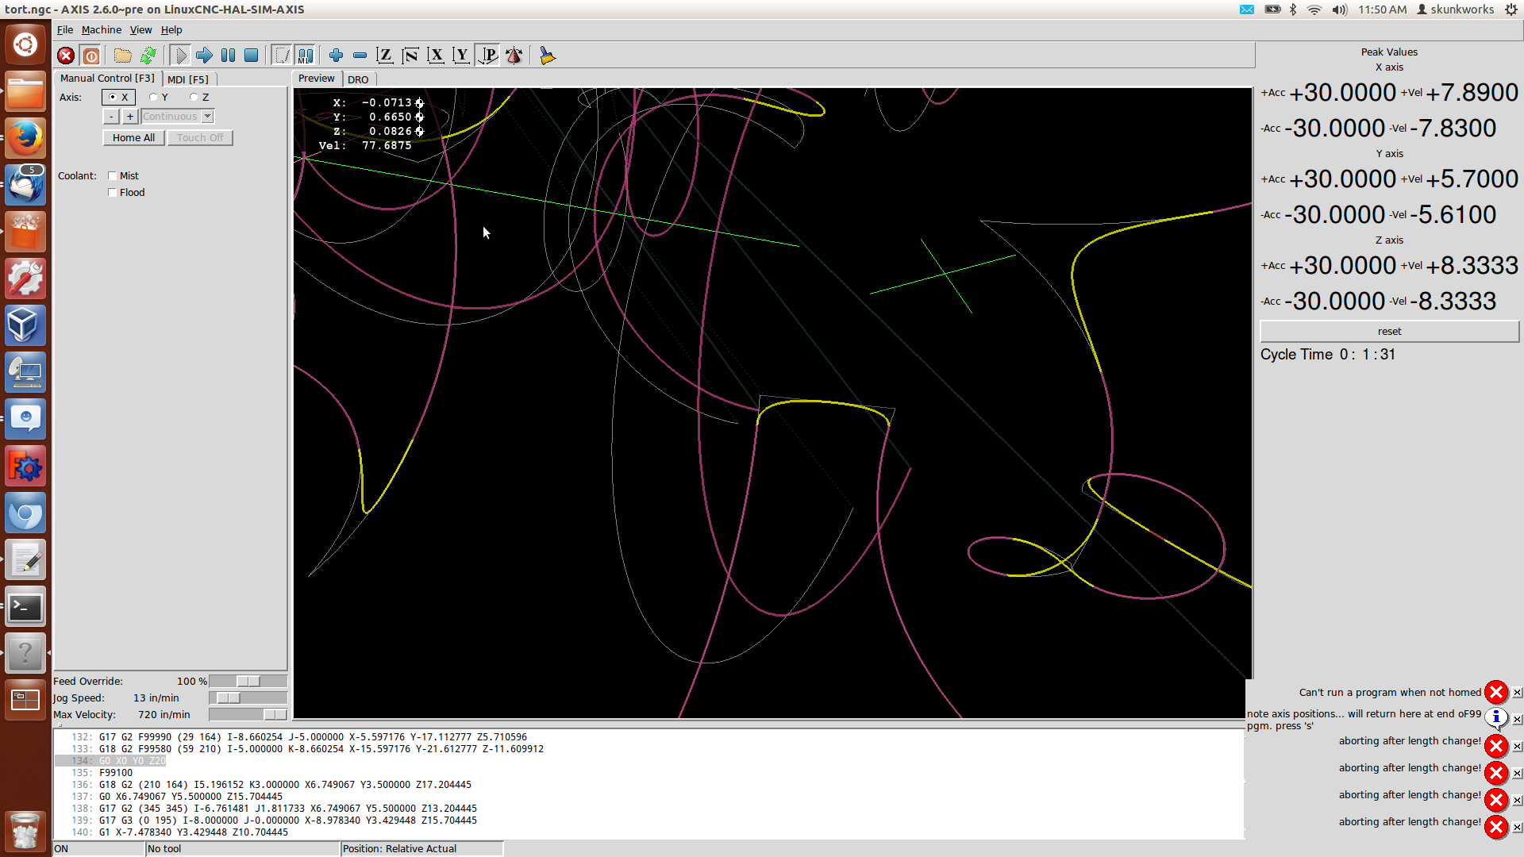The height and width of the screenshot is (857, 1524).
Task: Switch to rotated Z view
Action: (410, 56)
